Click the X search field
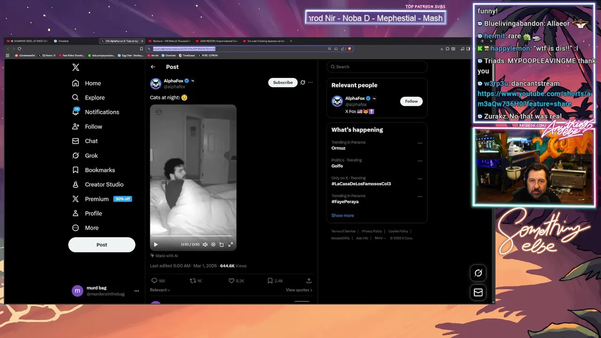This screenshot has width=601, height=338. tap(377, 67)
